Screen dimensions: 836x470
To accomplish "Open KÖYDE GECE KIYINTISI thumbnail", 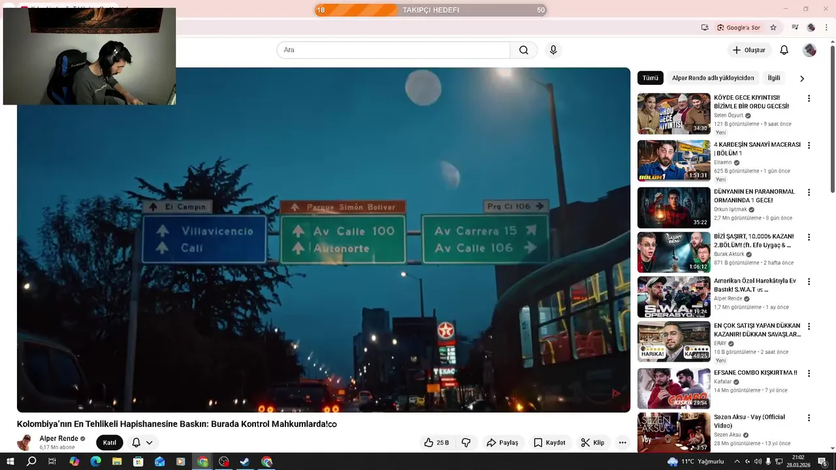I will coord(674,114).
